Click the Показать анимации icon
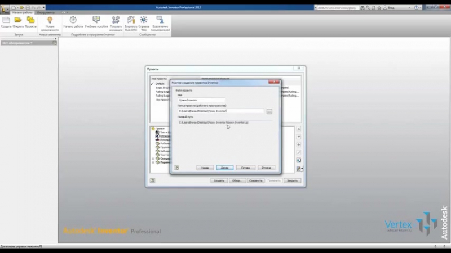 pos(116,20)
